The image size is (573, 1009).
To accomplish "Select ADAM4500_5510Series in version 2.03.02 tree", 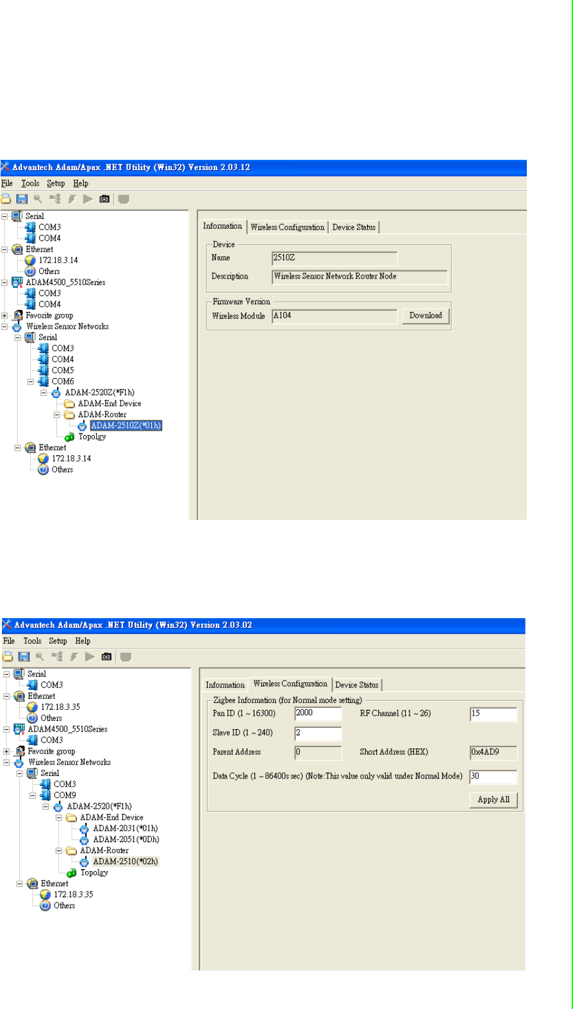I will point(67,729).
